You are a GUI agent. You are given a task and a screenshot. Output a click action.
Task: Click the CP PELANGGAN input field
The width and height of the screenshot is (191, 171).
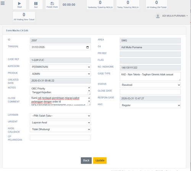(x=60, y=137)
